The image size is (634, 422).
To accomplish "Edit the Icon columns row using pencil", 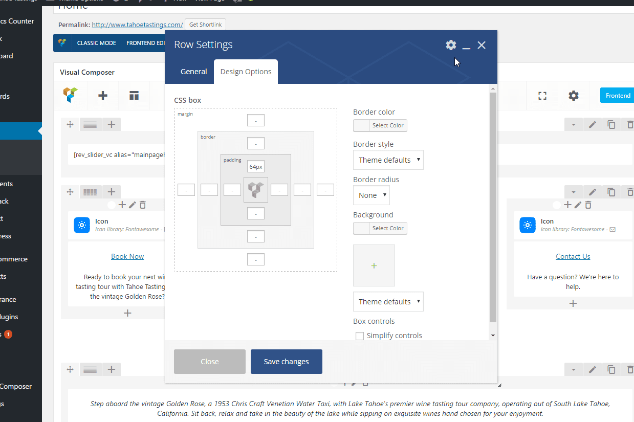I will pyautogui.click(x=593, y=192).
